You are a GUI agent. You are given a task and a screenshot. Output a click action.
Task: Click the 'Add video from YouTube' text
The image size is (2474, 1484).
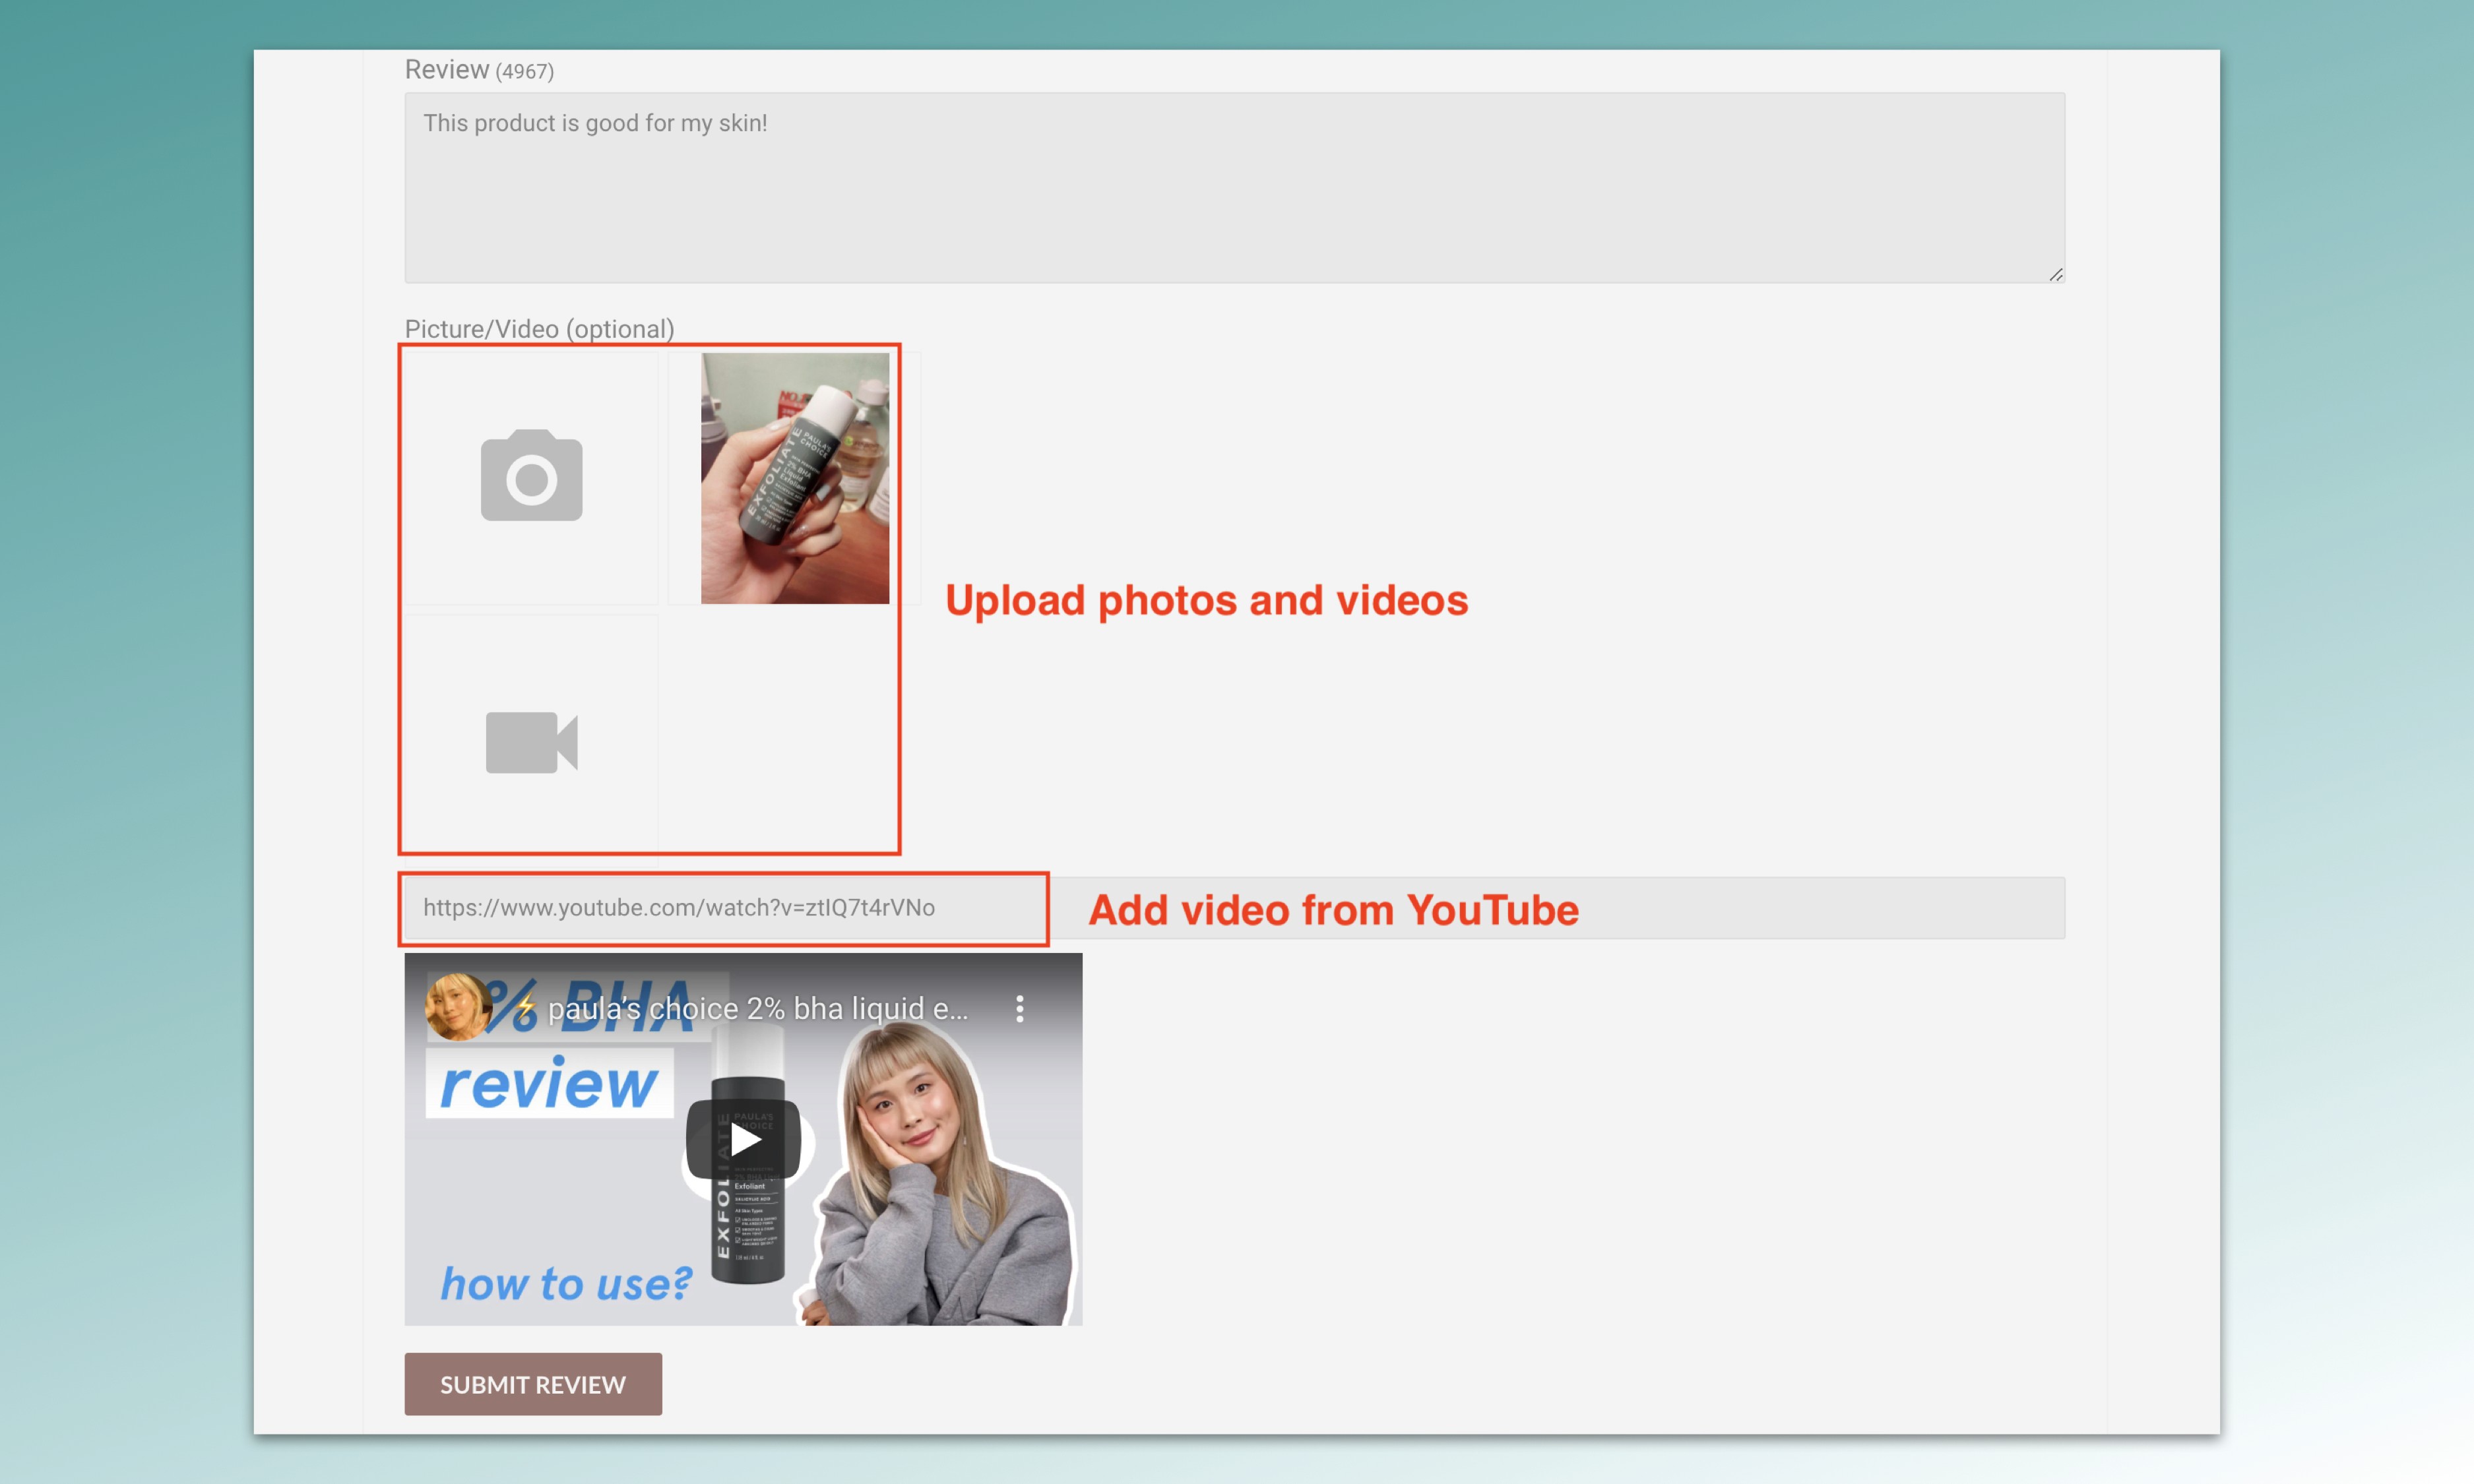point(1333,910)
